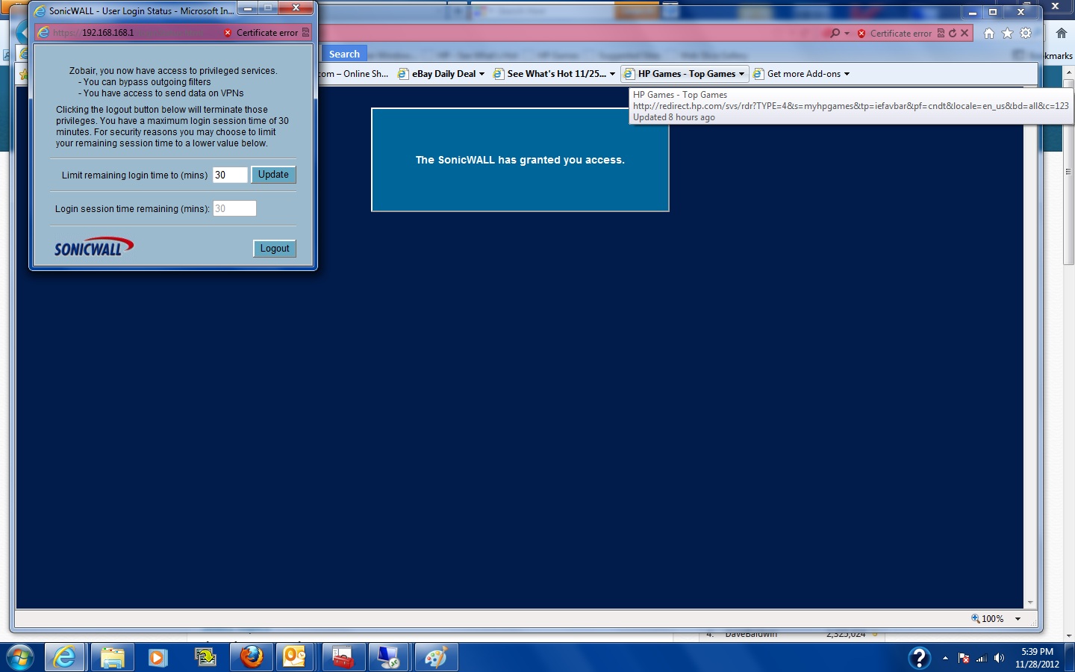The image size is (1075, 672).
Task: Click the SonicWALL logo in the popup
Action: click(x=94, y=247)
